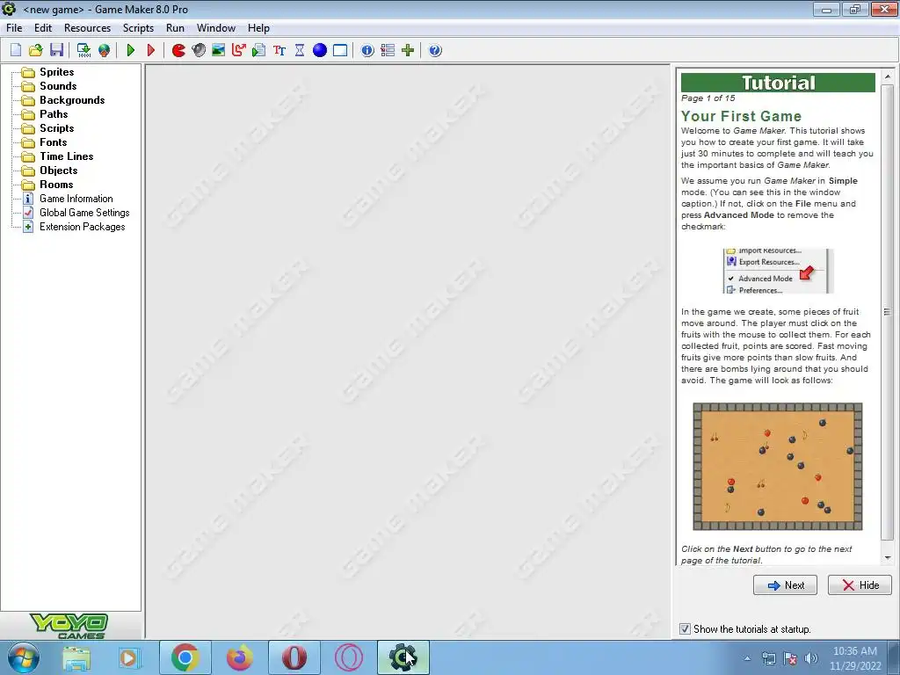Create a room with the blue rectangle icon

click(340, 50)
